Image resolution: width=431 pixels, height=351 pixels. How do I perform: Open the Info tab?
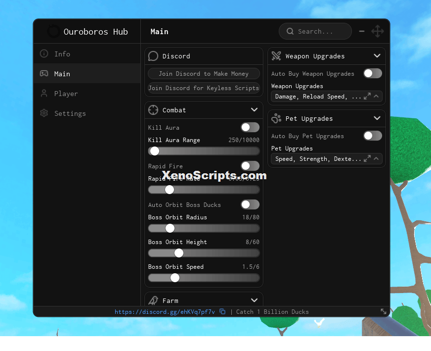click(87, 53)
